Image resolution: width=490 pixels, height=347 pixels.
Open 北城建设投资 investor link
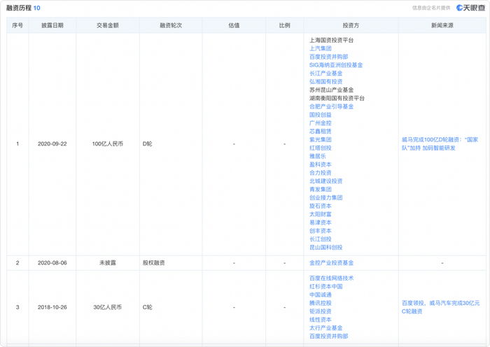326,180
